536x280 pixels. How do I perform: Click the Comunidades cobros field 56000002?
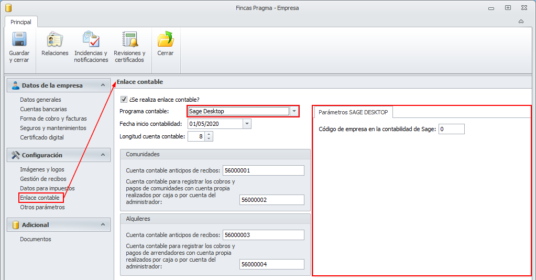click(x=272, y=200)
